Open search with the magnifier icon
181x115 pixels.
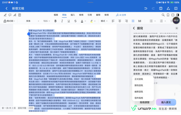click(163, 15)
